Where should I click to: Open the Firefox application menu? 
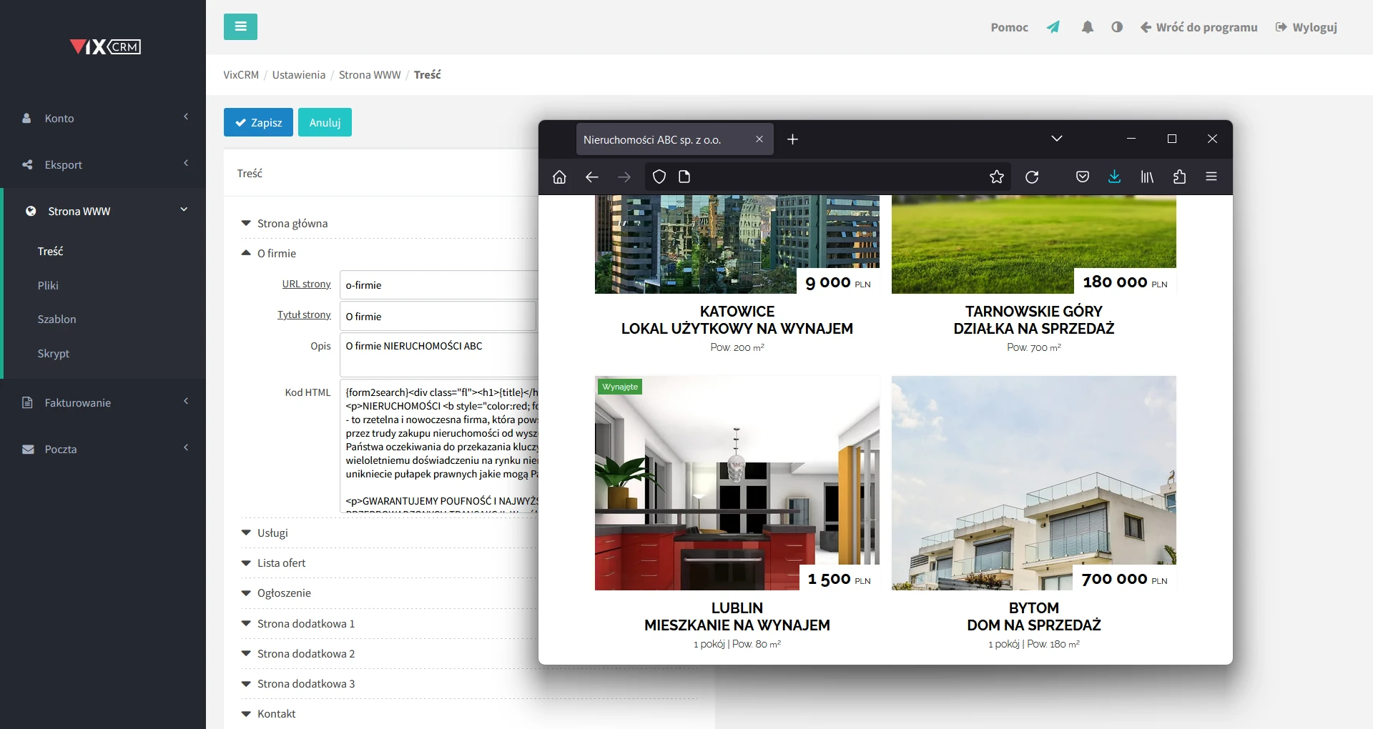(x=1211, y=177)
